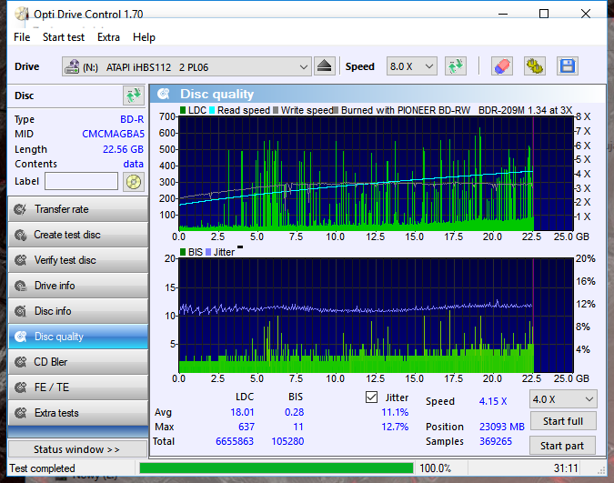Click the Disc quality header disc icon
Viewport: 614px width, 483px height.
pos(164,94)
